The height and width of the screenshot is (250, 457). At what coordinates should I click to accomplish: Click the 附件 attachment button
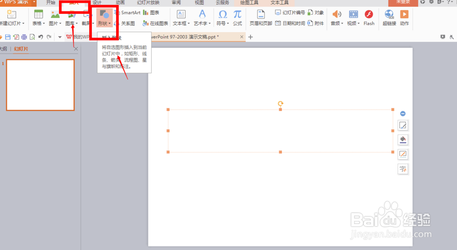(316, 23)
